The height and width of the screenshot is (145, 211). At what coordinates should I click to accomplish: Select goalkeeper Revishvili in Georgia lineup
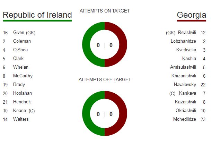(x=187, y=33)
